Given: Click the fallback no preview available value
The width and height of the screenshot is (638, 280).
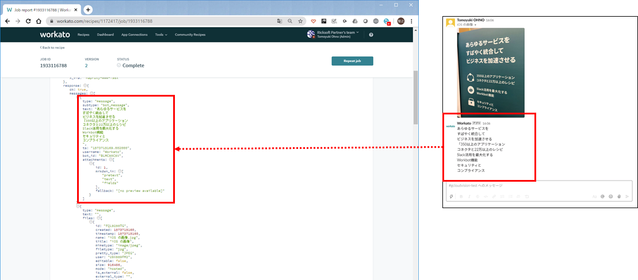Looking at the screenshot, I should click(140, 190).
